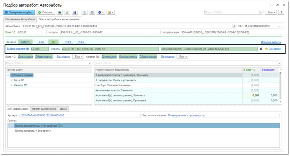Click the greyed-out pencil edit icon

coord(67,12)
